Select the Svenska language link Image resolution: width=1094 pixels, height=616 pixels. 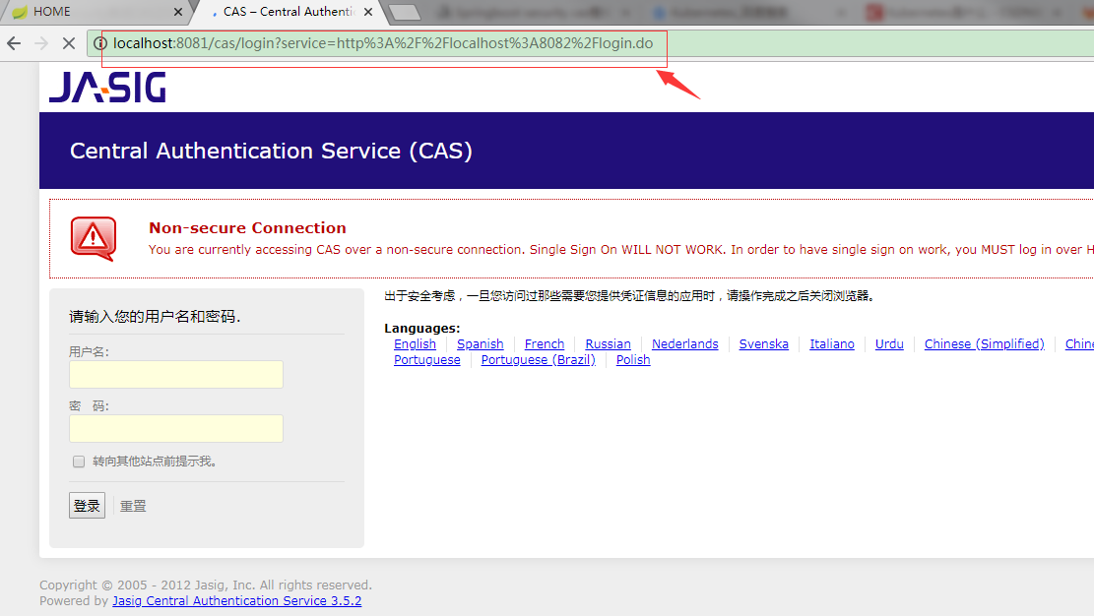(764, 344)
